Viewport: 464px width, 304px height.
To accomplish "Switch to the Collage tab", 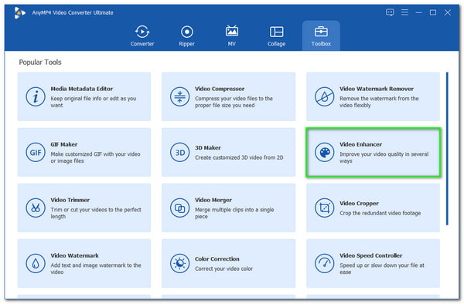I will click(276, 35).
